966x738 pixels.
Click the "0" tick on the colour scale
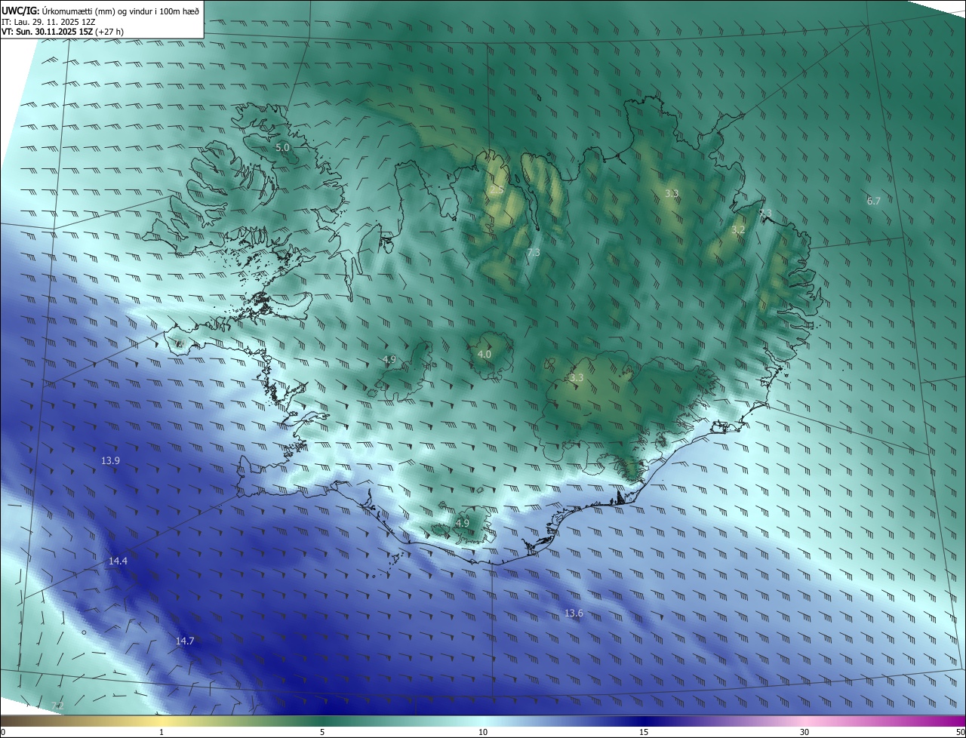[x=3, y=733]
